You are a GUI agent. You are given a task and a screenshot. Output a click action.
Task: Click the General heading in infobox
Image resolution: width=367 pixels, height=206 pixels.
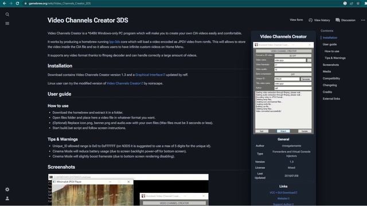click(283, 139)
